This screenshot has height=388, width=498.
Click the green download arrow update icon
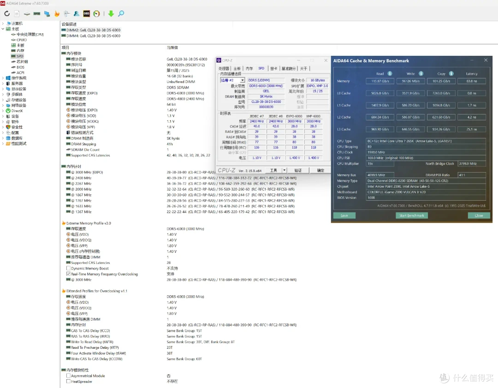pyautogui.click(x=111, y=14)
